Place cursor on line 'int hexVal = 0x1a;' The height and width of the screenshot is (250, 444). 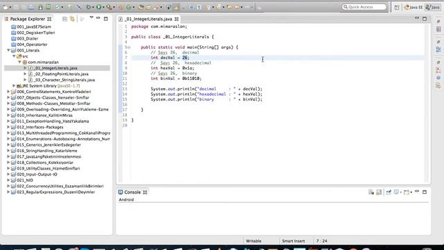point(173,68)
